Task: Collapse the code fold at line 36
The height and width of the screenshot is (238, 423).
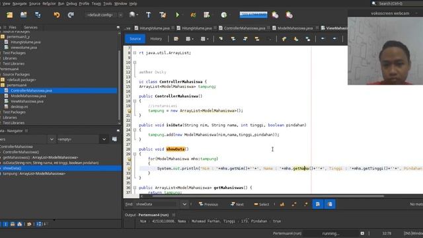Action: (135, 188)
